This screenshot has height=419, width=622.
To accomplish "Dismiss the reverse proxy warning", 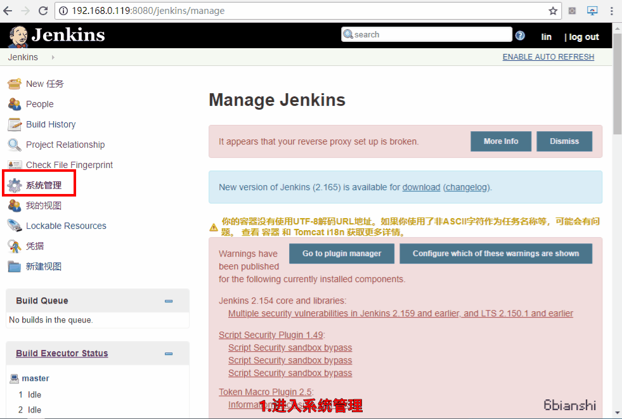I will point(564,141).
